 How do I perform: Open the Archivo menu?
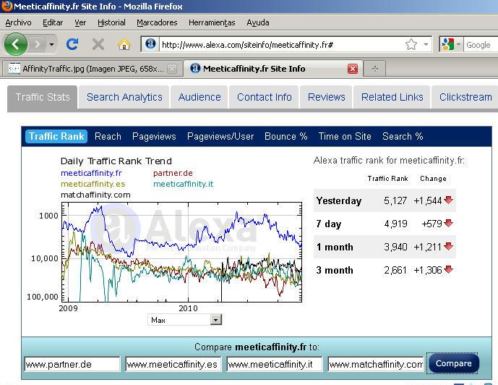click(x=18, y=22)
